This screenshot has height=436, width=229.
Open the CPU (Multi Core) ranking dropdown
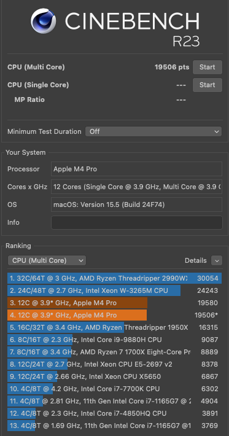47,260
